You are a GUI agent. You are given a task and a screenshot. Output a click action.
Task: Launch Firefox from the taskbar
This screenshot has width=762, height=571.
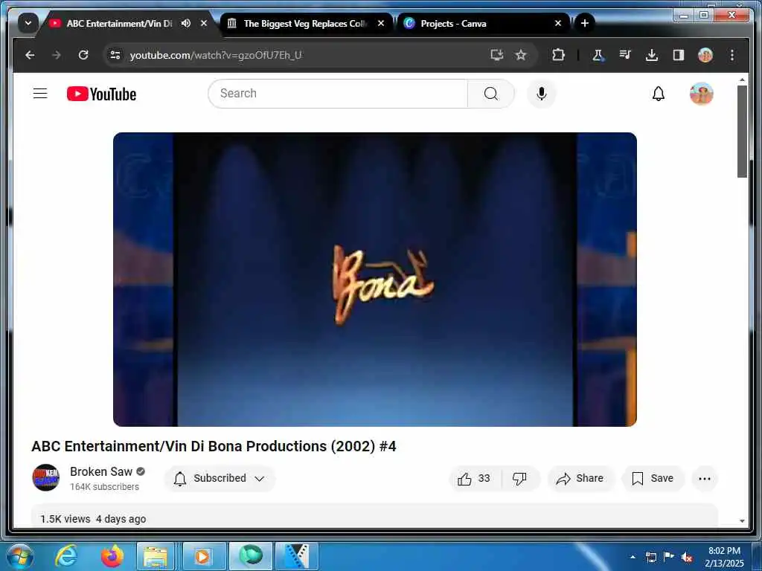point(112,556)
